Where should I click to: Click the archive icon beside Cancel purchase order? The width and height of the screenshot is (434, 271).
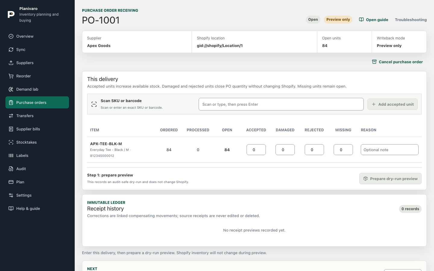pyautogui.click(x=374, y=62)
